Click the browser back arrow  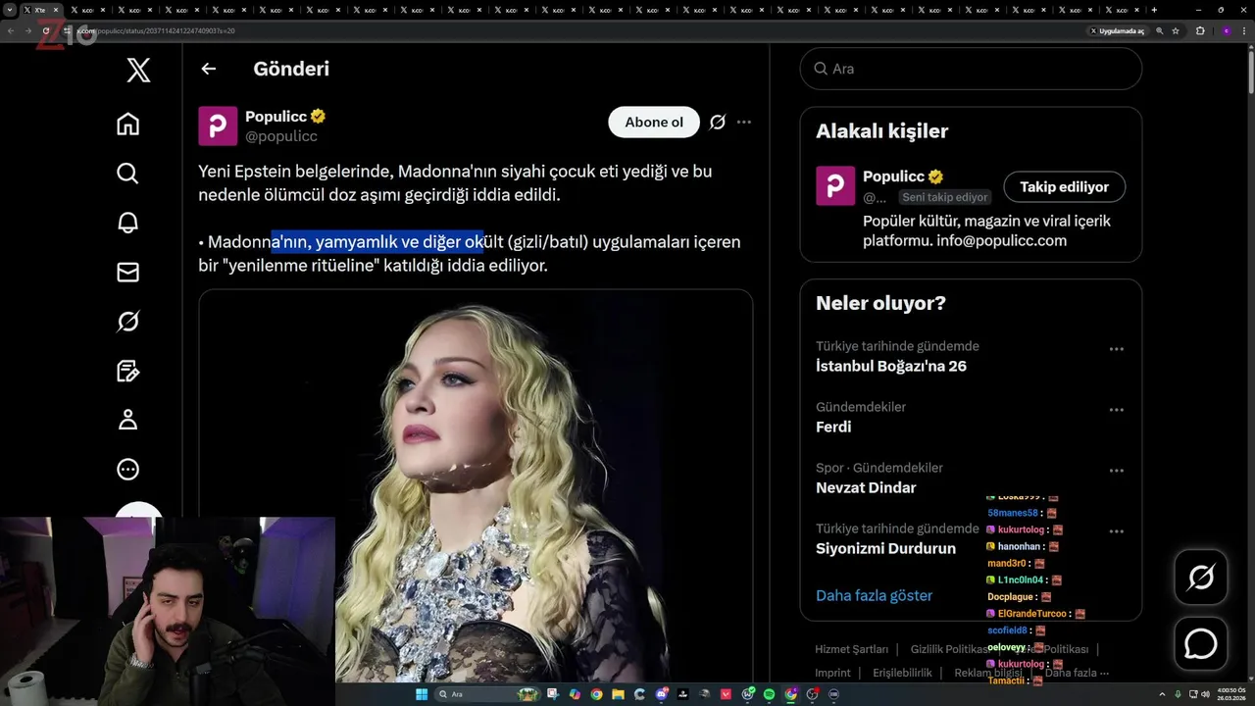(x=11, y=30)
